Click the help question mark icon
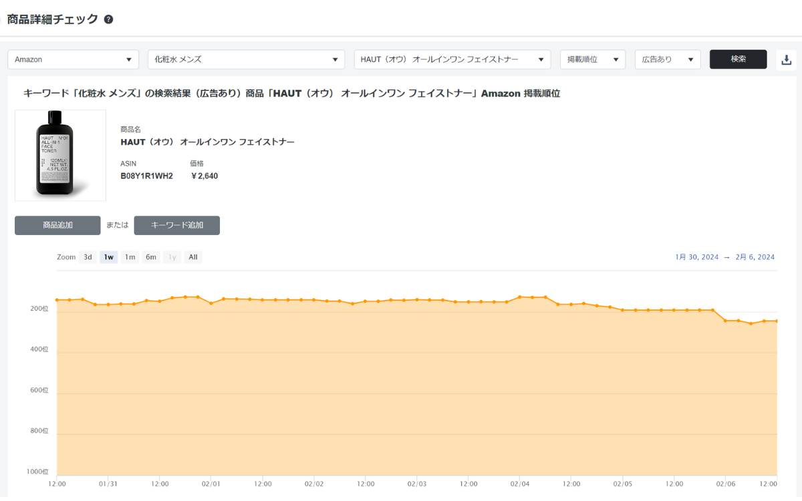802x501 pixels. pyautogui.click(x=108, y=19)
